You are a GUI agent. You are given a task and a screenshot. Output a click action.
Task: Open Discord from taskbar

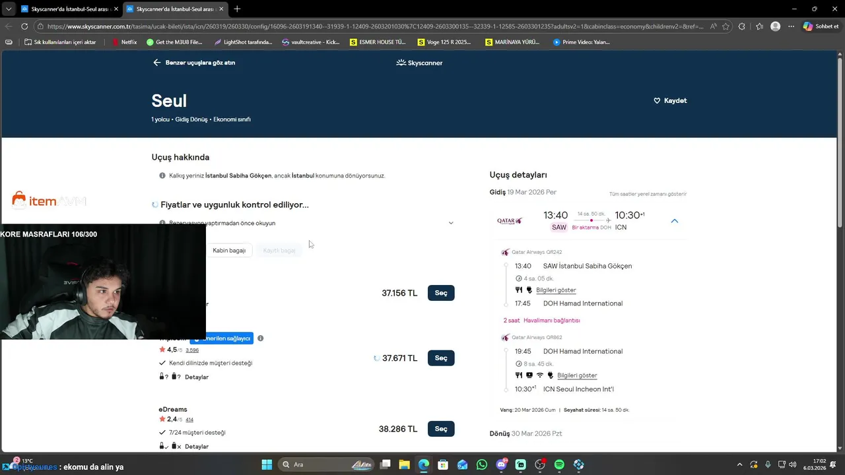click(x=501, y=464)
